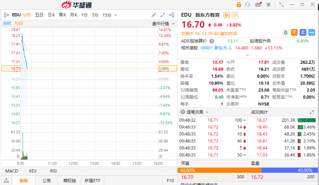Screen dimensions: 319x185
Task: Select the MACD indicator
Action: tap(11, 171)
